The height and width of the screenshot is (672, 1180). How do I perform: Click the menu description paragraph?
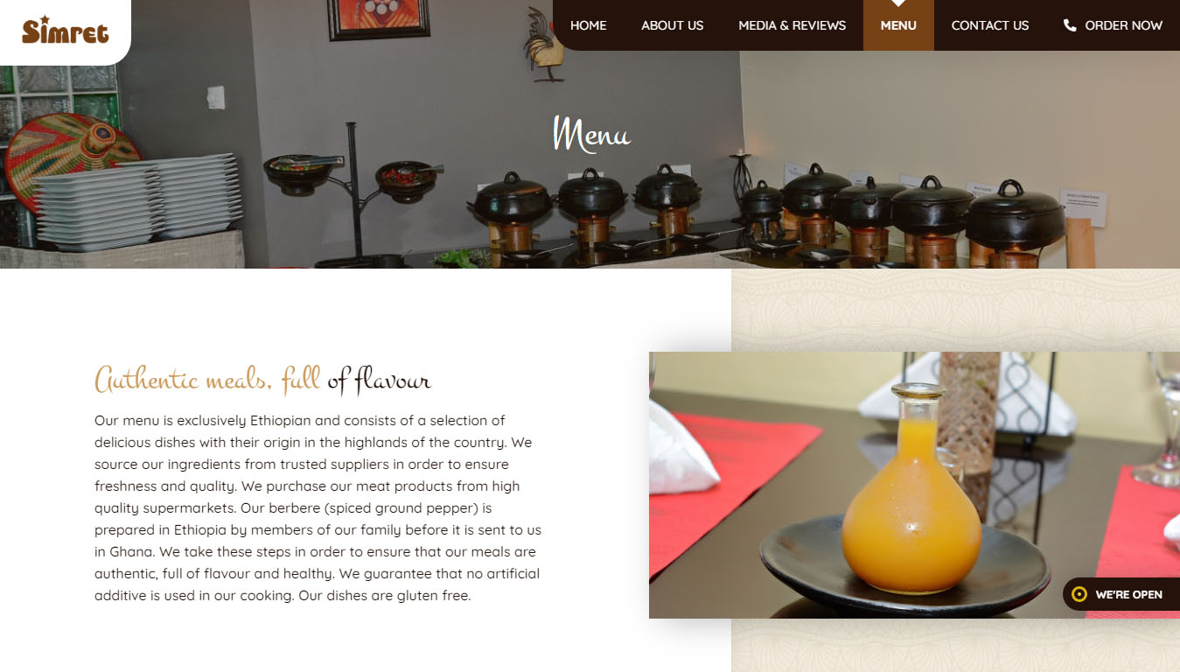tap(318, 508)
